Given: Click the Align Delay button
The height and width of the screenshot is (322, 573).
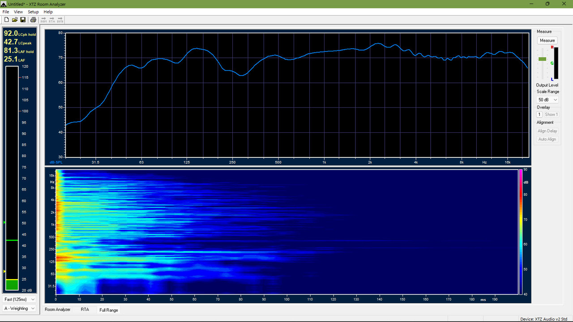Looking at the screenshot, I should pos(547,131).
